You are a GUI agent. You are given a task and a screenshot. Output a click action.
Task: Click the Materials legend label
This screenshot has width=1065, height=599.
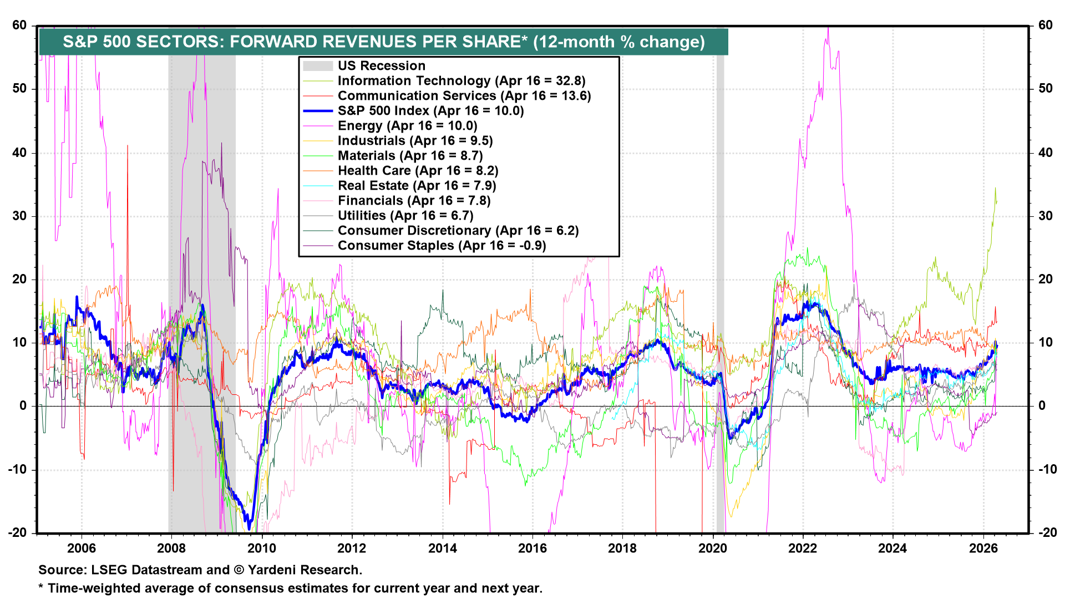[x=410, y=156]
